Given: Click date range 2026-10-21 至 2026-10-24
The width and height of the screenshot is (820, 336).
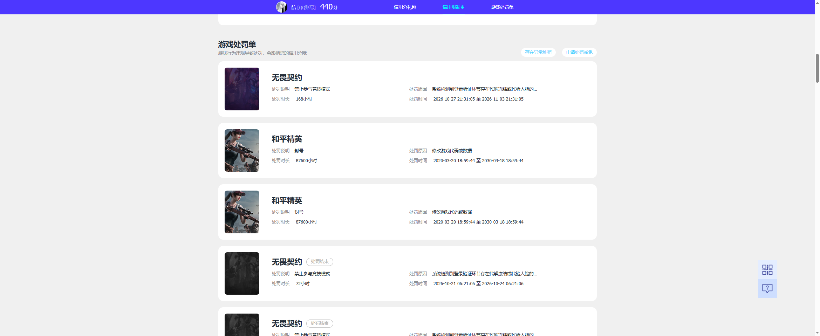Looking at the screenshot, I should coord(478,284).
